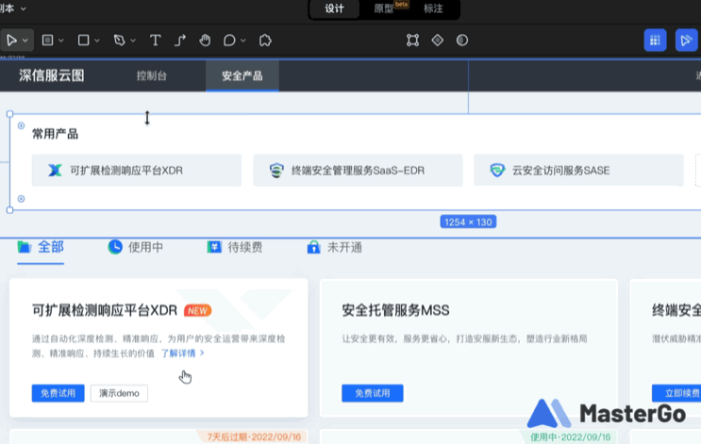Click the 安全托管服务MSS card title

point(395,310)
